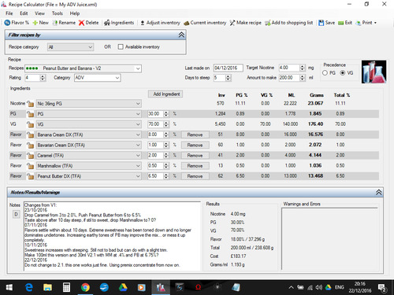Open the Banana Cream DX ingredient dropdown

tap(89, 135)
